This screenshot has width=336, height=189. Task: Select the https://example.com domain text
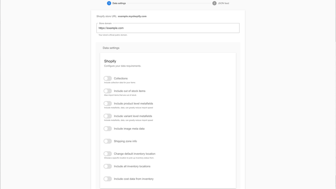click(x=111, y=28)
